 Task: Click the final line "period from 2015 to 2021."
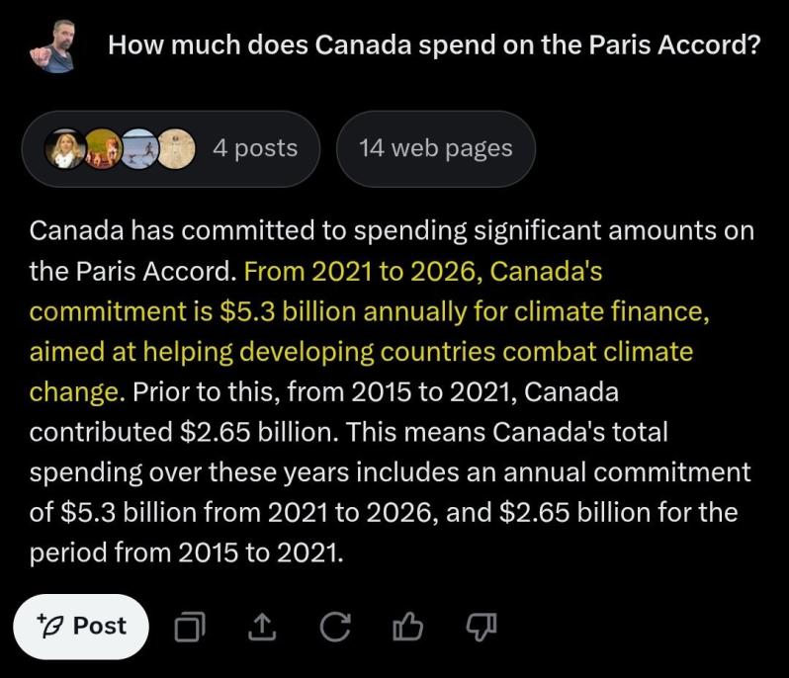point(187,553)
